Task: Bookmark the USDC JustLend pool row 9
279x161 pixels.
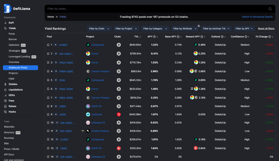Action: (48, 114)
